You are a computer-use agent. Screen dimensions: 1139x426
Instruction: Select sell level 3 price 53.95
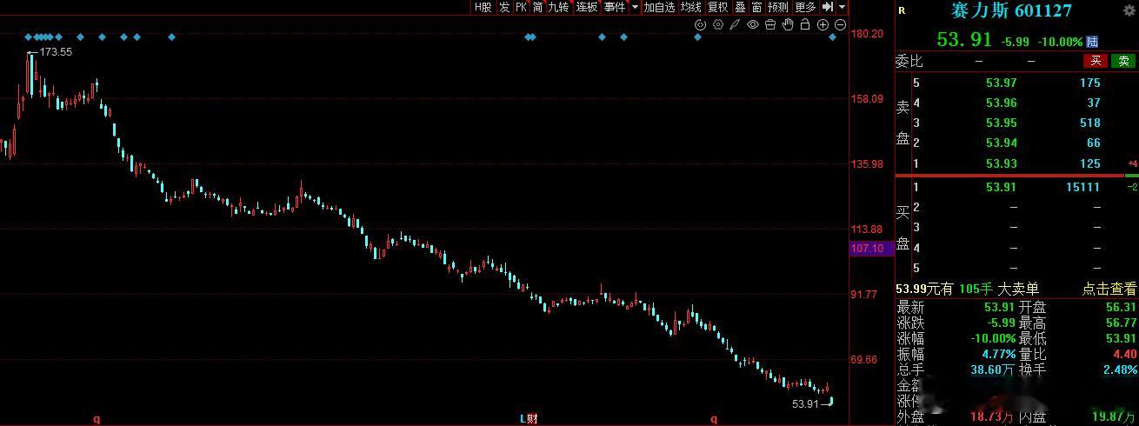(1001, 123)
